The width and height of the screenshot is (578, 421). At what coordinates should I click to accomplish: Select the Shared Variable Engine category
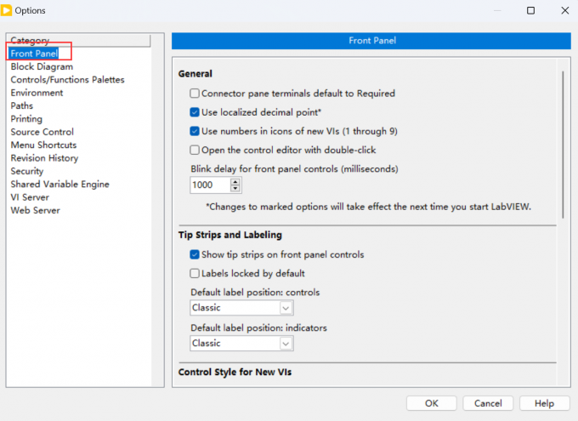[x=59, y=184]
